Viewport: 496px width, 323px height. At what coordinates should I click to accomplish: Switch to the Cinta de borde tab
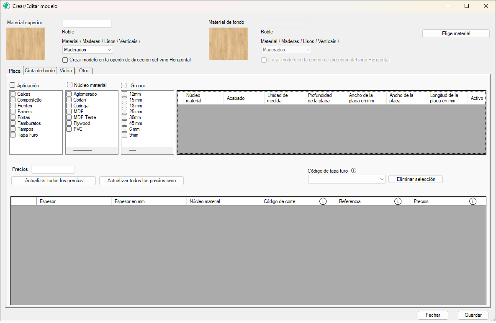40,71
